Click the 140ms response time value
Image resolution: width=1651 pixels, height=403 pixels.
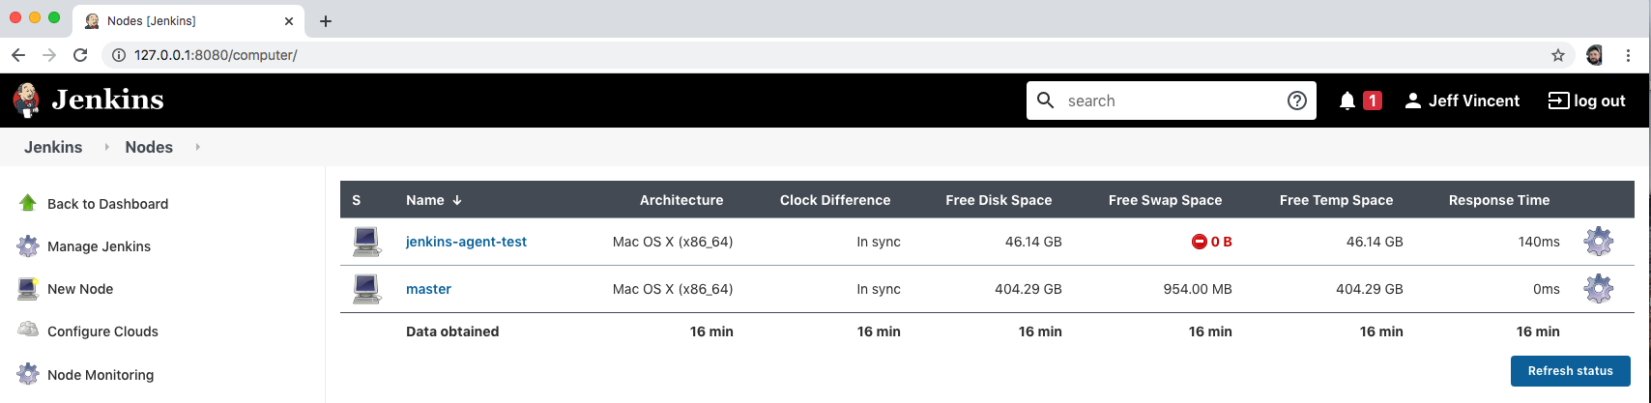1539,242
